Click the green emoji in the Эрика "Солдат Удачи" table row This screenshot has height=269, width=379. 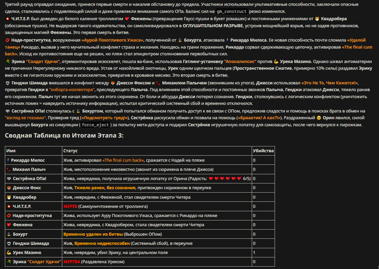(x=9, y=262)
